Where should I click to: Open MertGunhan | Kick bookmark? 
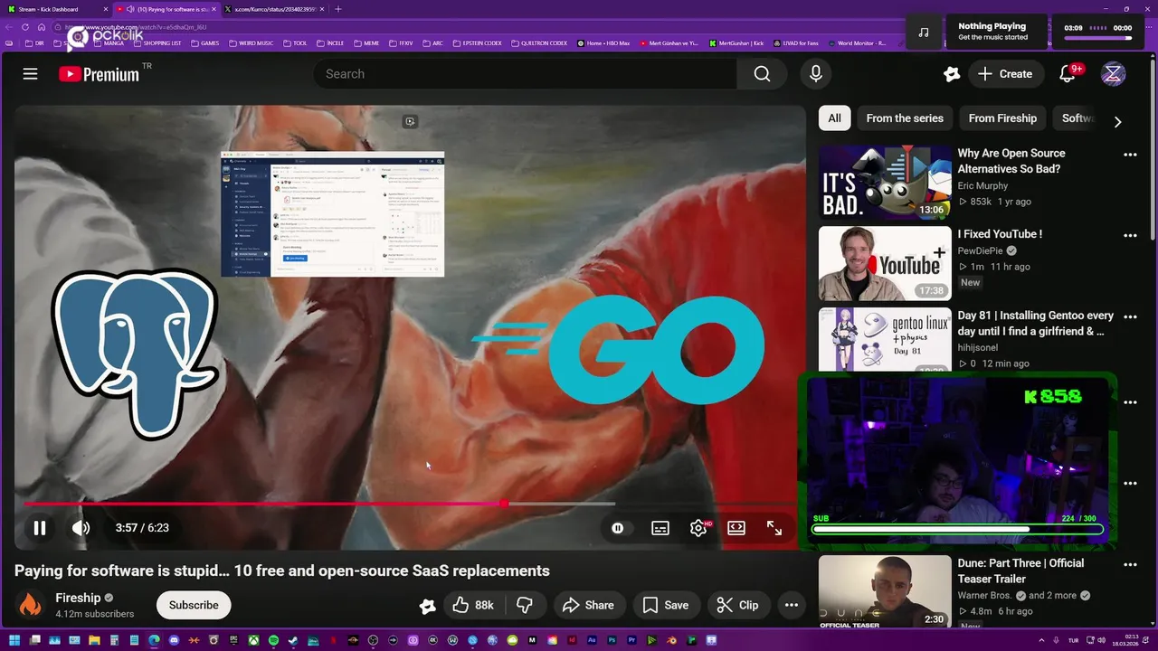coord(736,42)
